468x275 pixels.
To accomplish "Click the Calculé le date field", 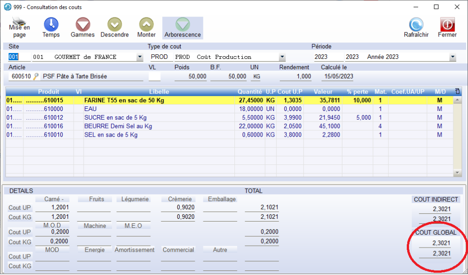I will coord(337,76).
